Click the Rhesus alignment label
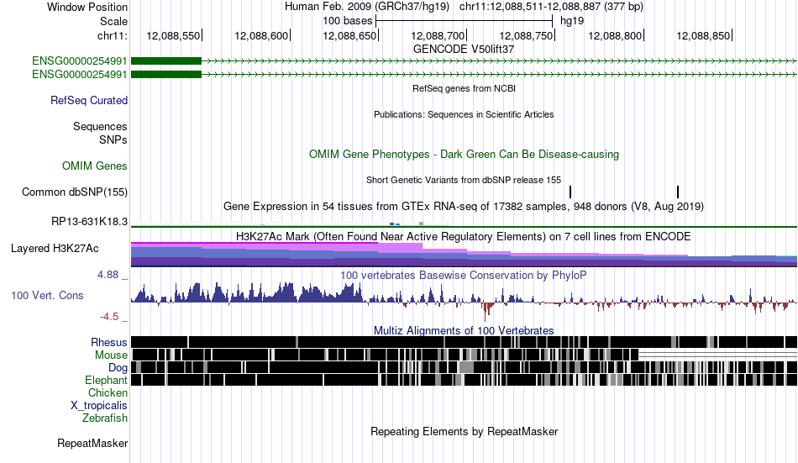Viewport: 798px width, 463px height. pos(109,342)
